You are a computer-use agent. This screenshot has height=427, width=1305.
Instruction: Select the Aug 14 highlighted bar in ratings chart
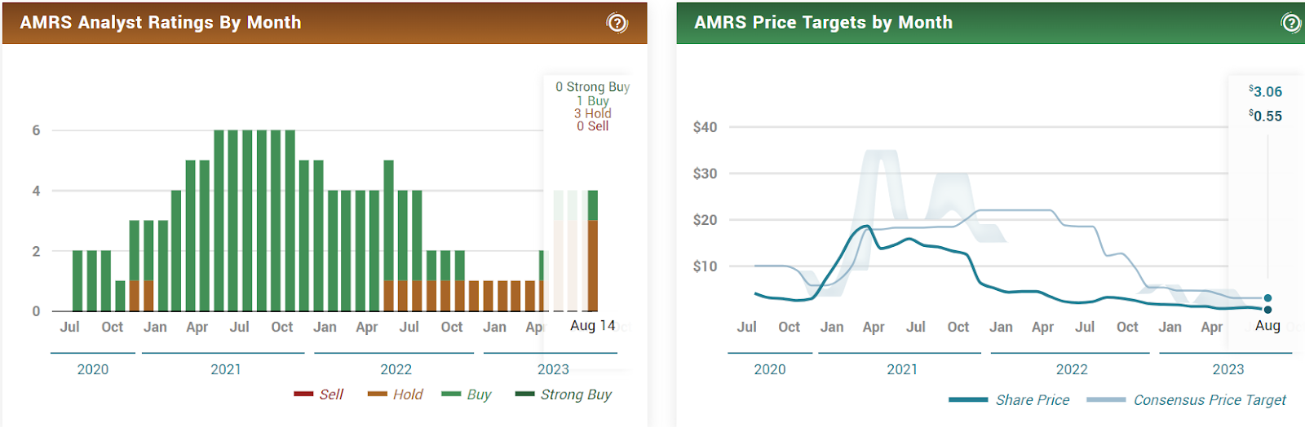click(593, 251)
